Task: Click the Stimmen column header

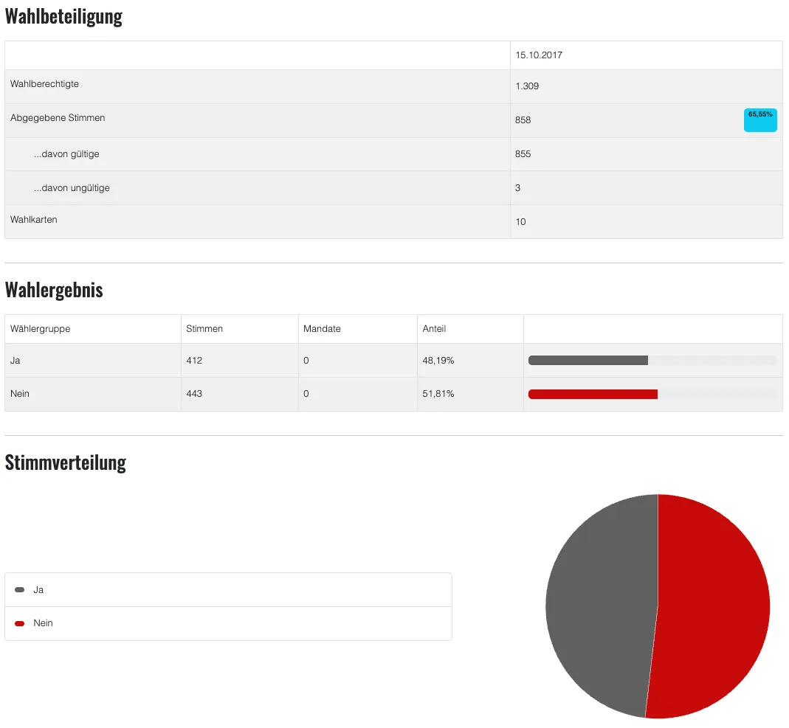Action: pyautogui.click(x=204, y=329)
